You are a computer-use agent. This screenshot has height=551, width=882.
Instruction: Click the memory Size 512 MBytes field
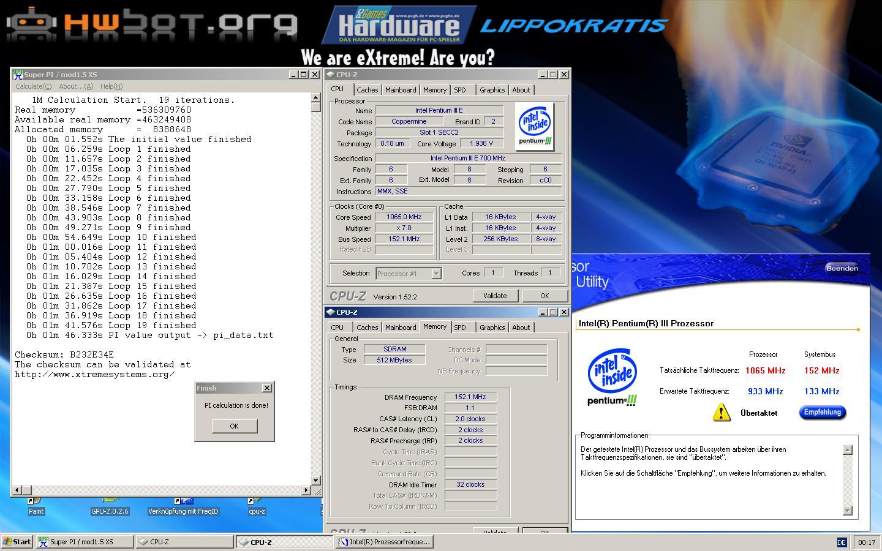(x=394, y=360)
